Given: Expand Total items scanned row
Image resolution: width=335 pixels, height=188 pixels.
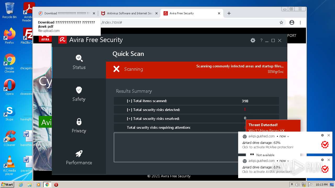Looking at the screenshot, I should coord(196,101).
